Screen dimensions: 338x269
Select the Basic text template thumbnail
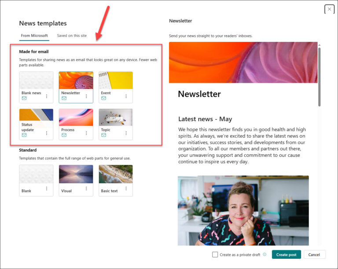(116, 174)
